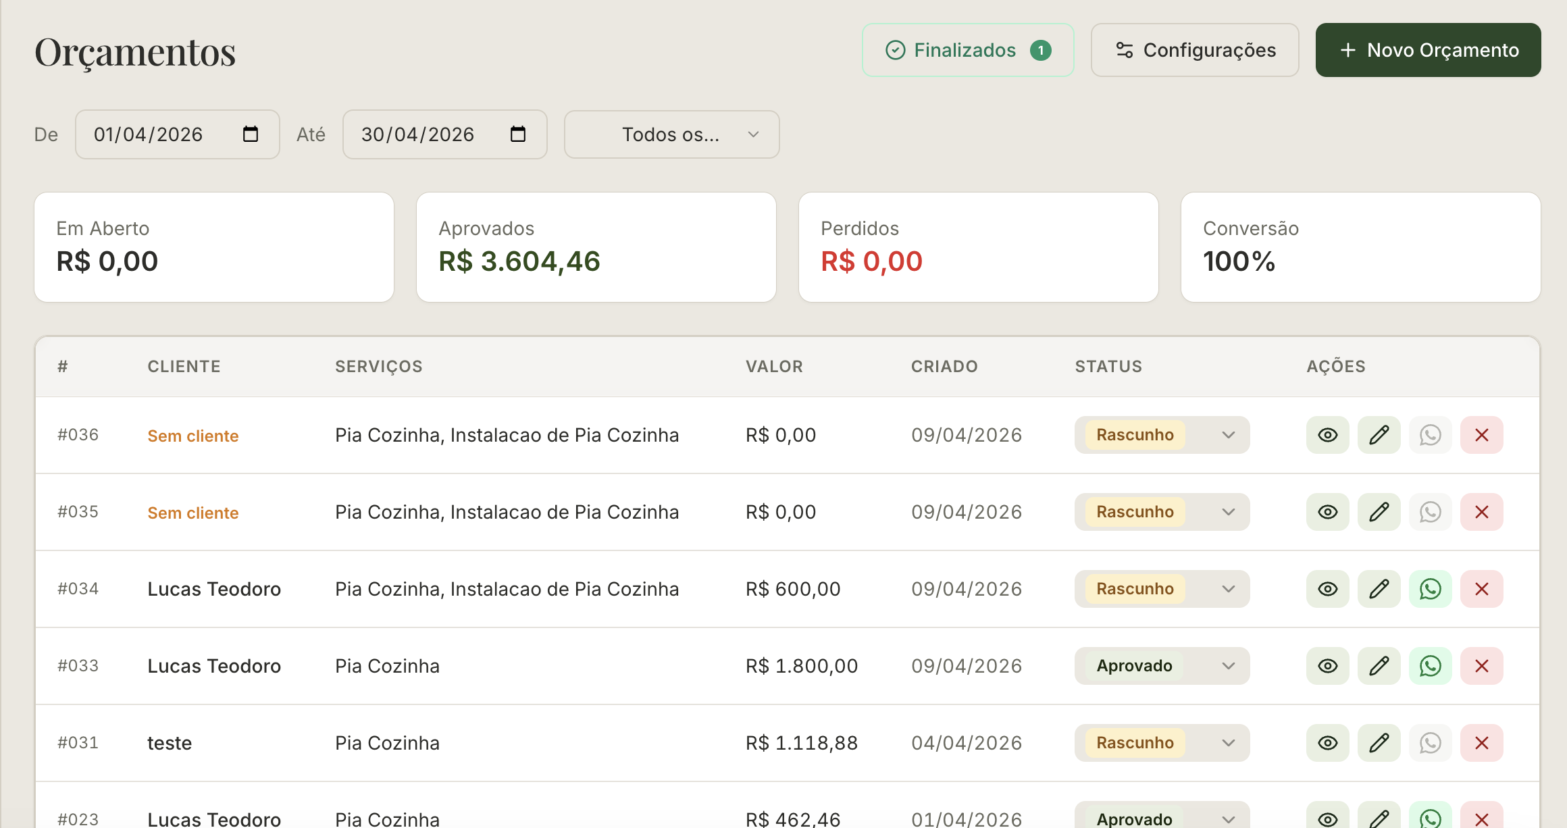The height and width of the screenshot is (828, 1567).
Task: Open calendar picker on De date field
Action: coord(251,134)
